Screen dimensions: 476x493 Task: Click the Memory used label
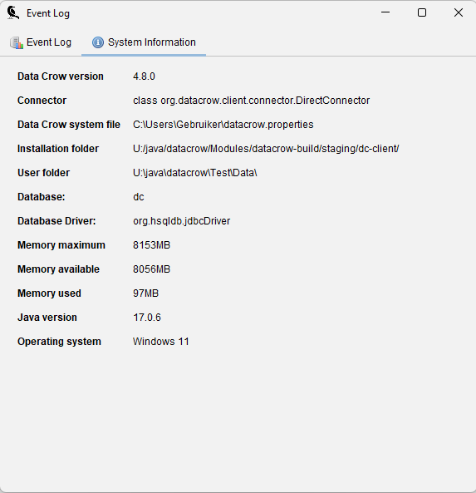pyautogui.click(x=49, y=293)
